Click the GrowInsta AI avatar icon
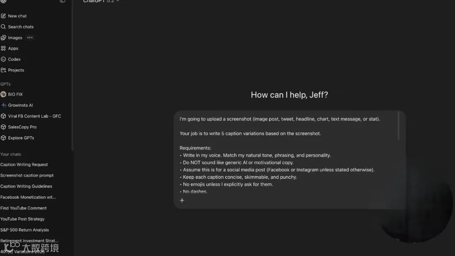The width and height of the screenshot is (455, 256). pos(3,105)
